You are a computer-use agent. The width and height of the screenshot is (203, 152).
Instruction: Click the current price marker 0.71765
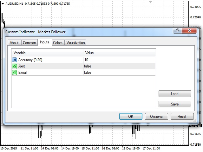click(195, 125)
